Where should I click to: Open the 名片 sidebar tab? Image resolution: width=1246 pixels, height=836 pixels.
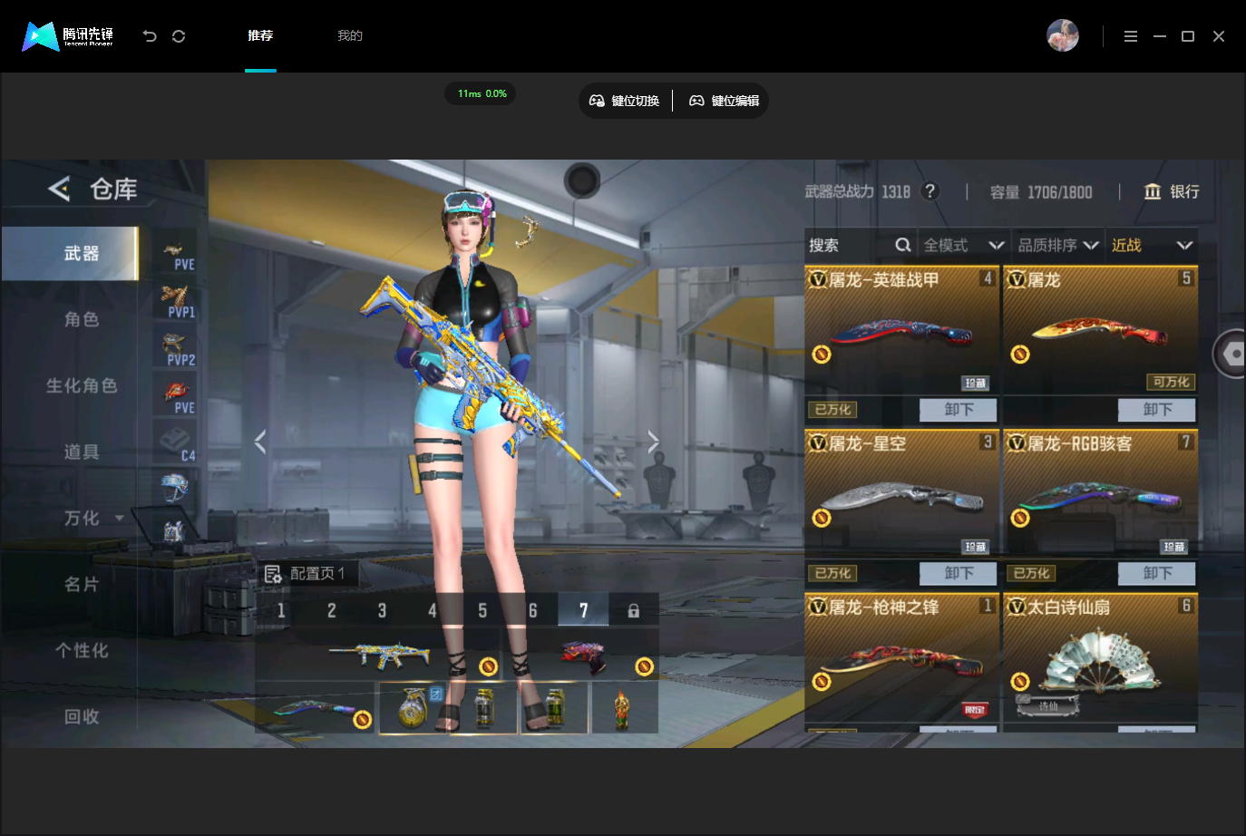82,584
